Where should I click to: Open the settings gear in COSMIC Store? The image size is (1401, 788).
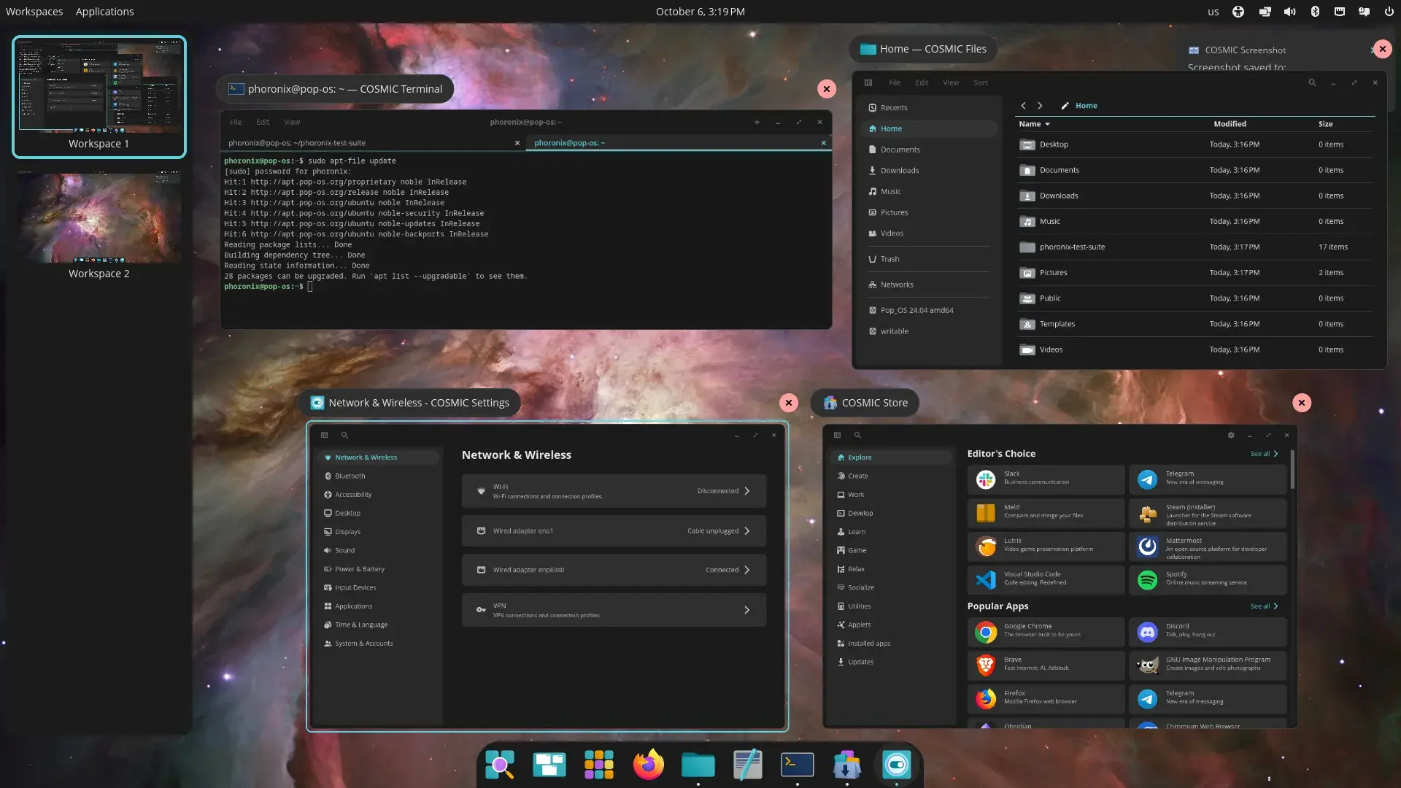pos(1231,435)
